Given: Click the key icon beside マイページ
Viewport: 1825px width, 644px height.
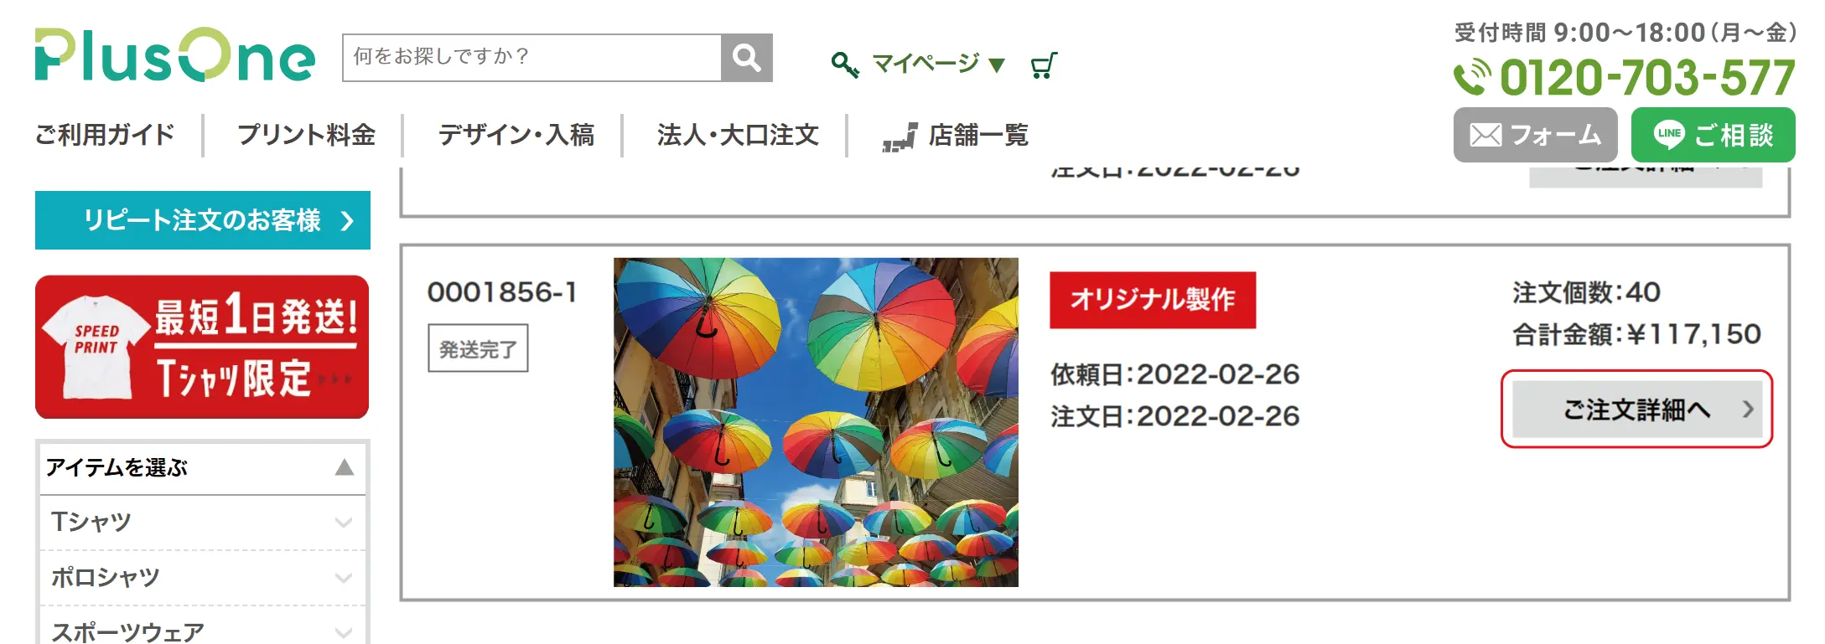Looking at the screenshot, I should tap(844, 64).
